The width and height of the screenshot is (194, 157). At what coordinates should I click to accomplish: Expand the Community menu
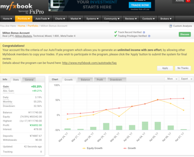tap(112, 19)
